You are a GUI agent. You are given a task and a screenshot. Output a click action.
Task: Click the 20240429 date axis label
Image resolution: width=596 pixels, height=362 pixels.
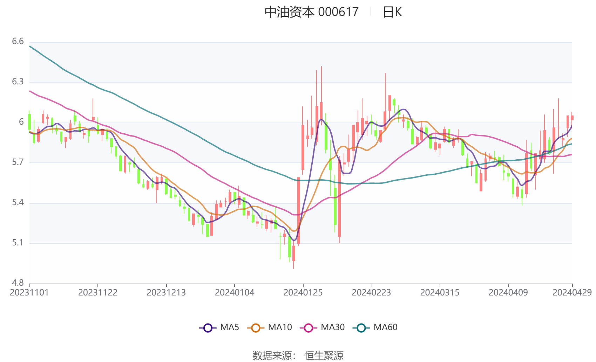tap(572, 292)
